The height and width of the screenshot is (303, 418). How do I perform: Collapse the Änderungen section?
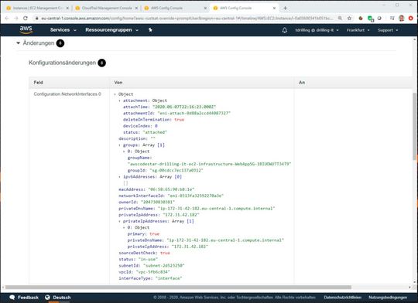coord(18,43)
